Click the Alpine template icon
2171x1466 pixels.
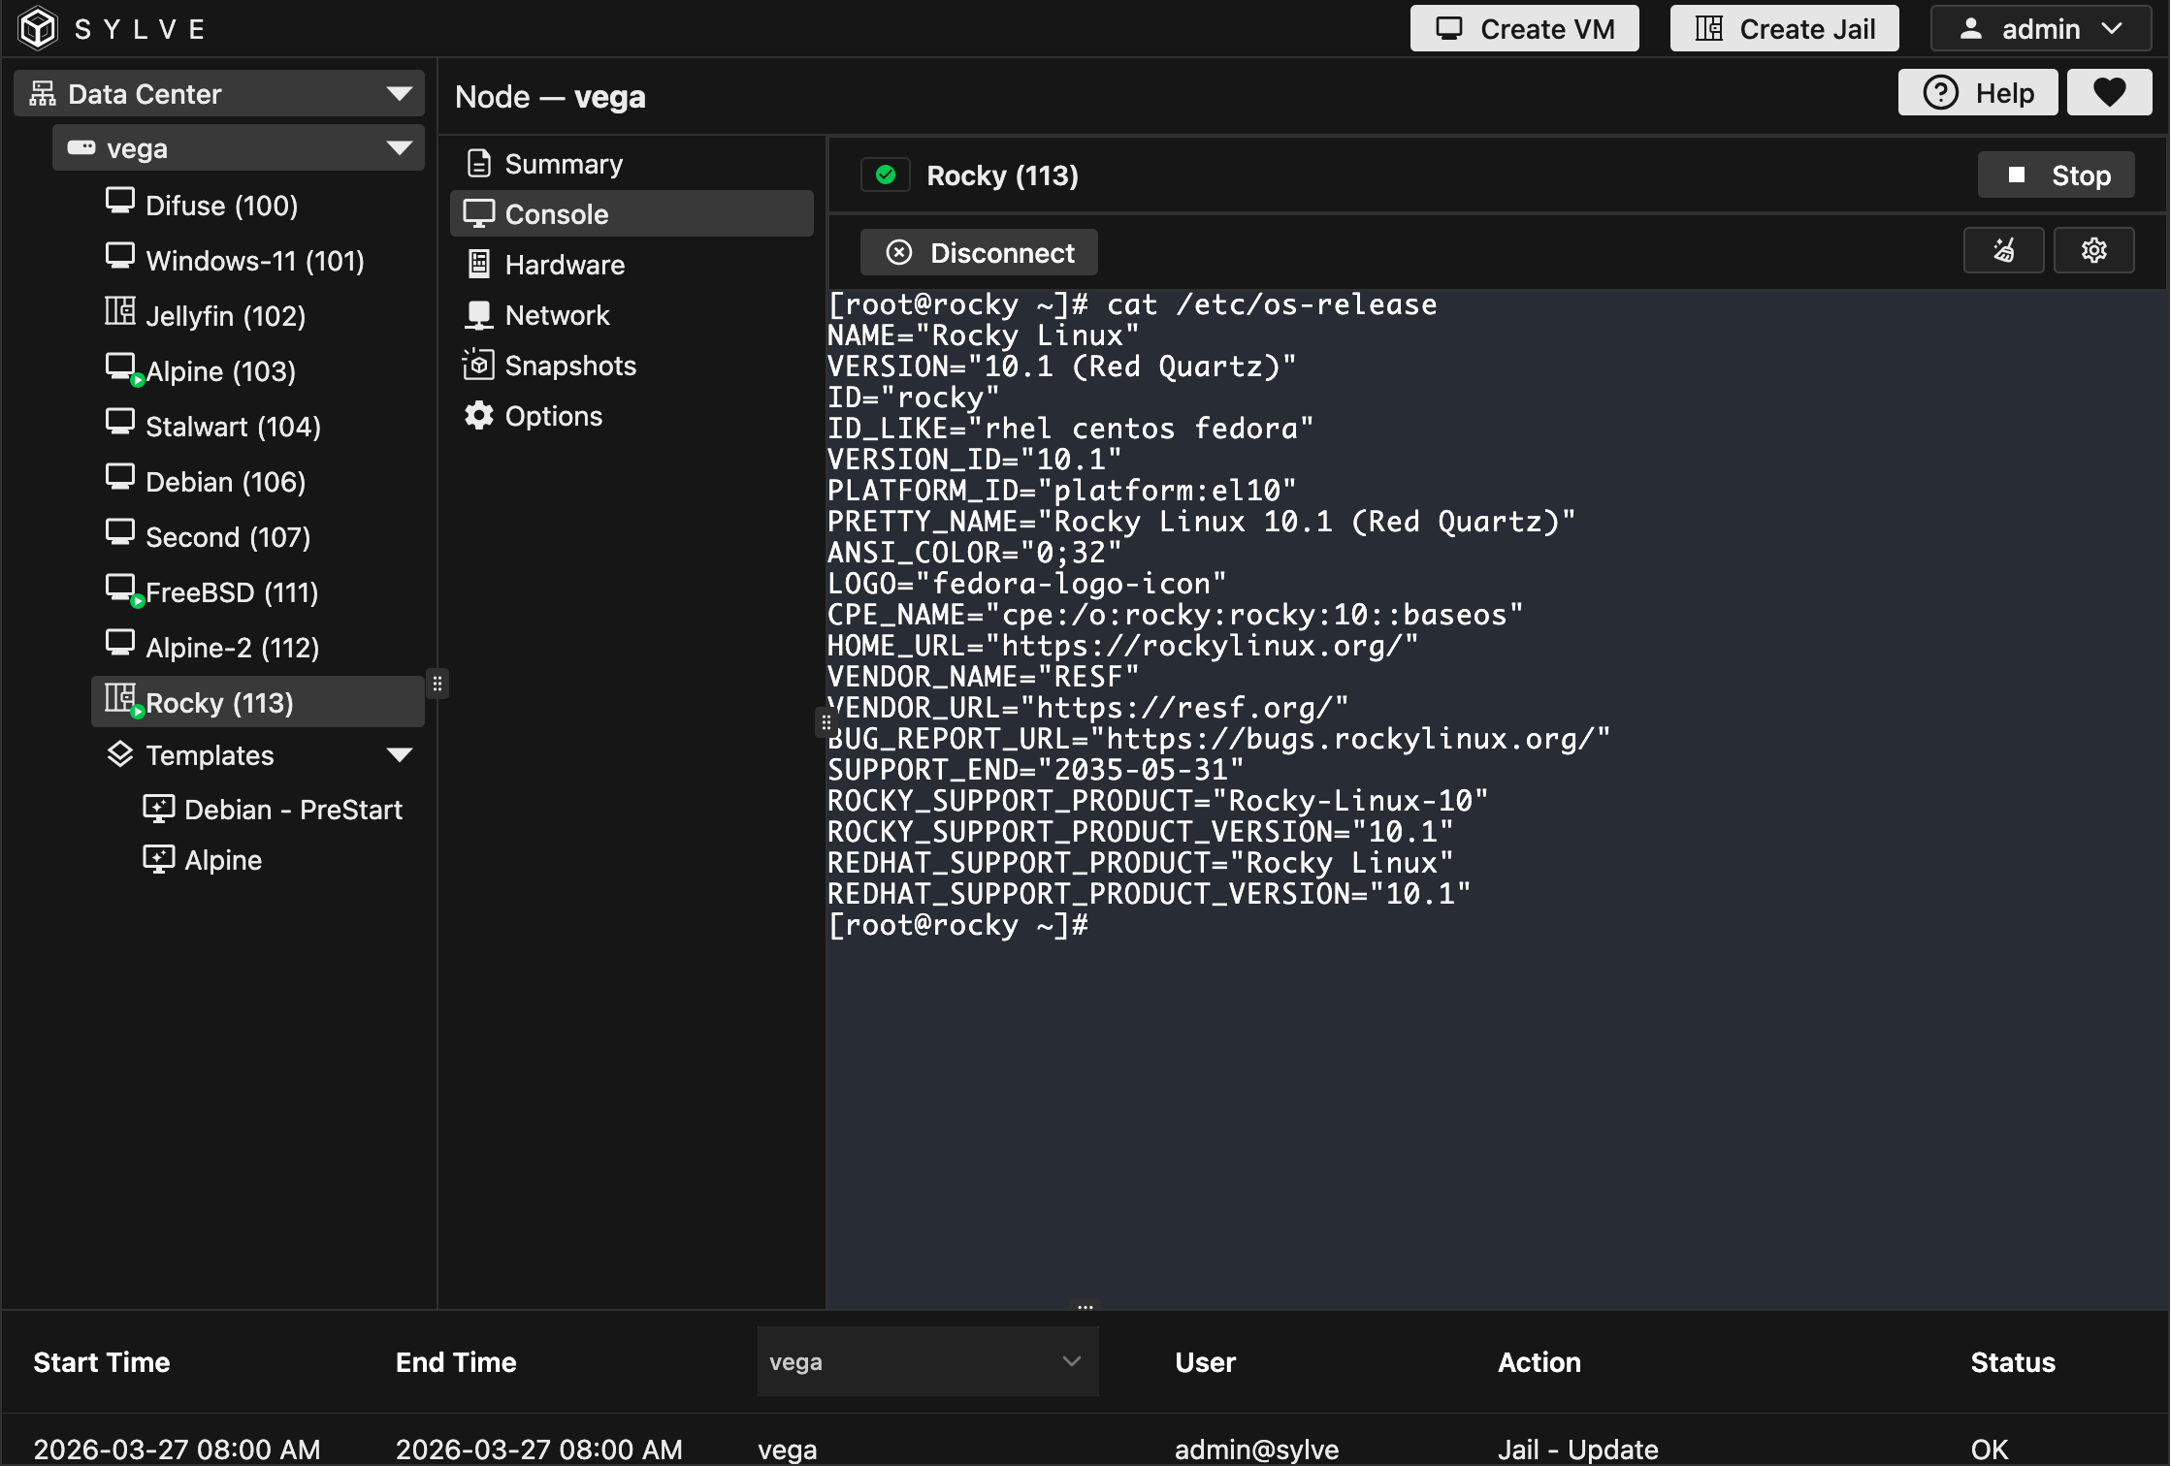pos(159,859)
